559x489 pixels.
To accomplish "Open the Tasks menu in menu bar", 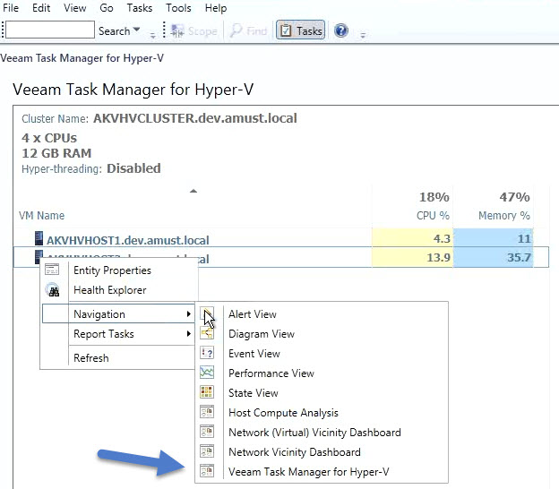I will (x=140, y=8).
